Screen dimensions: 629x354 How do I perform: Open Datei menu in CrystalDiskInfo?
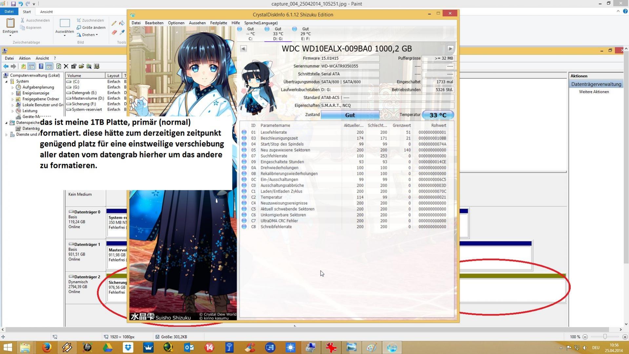pyautogui.click(x=136, y=23)
